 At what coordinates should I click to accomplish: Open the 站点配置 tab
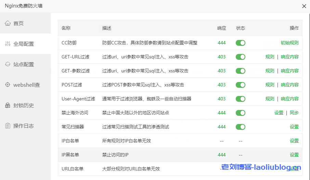(23, 64)
